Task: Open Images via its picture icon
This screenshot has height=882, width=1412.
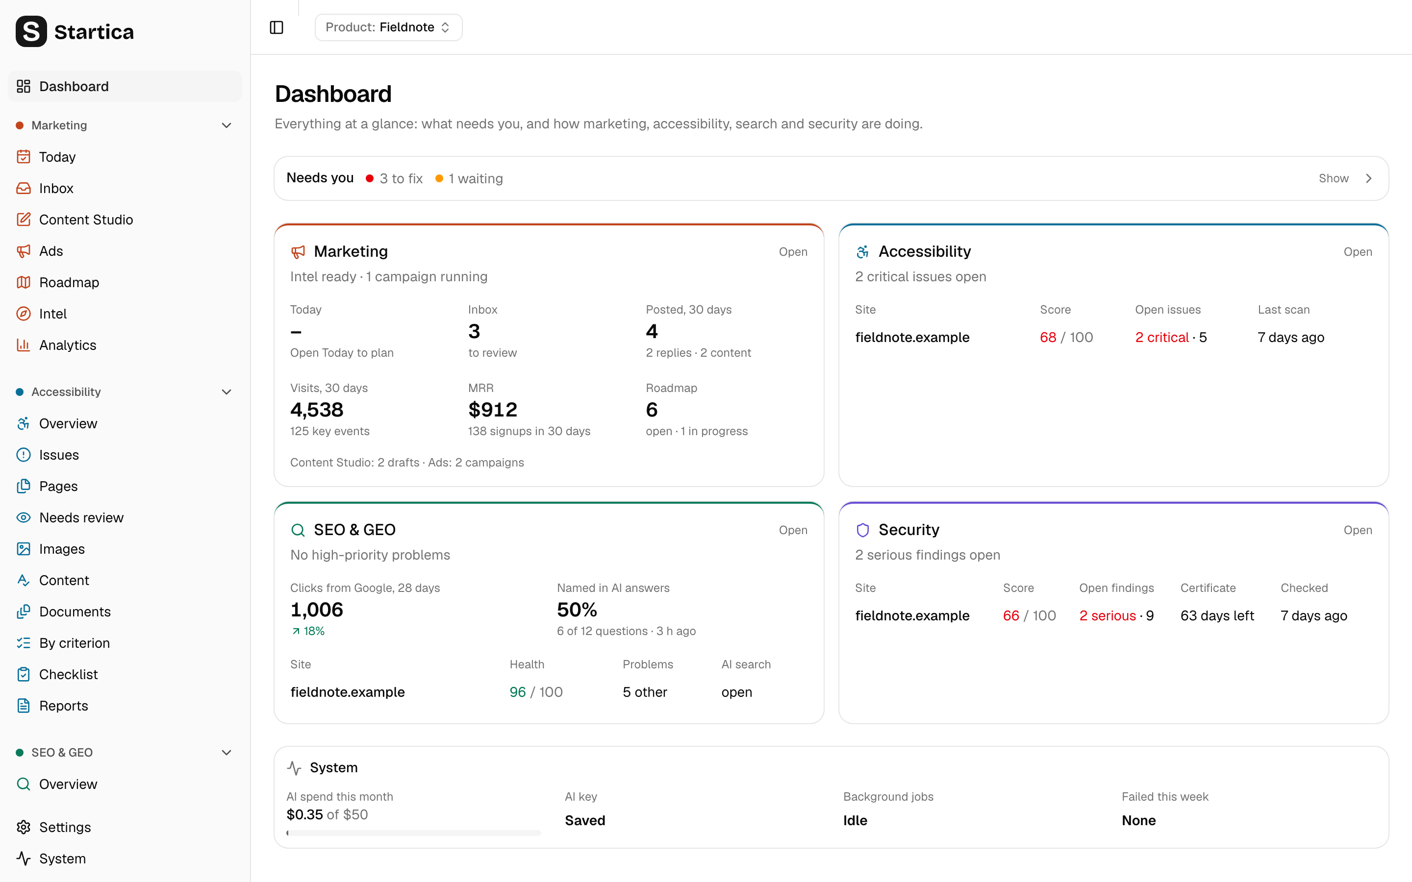Action: click(x=24, y=549)
